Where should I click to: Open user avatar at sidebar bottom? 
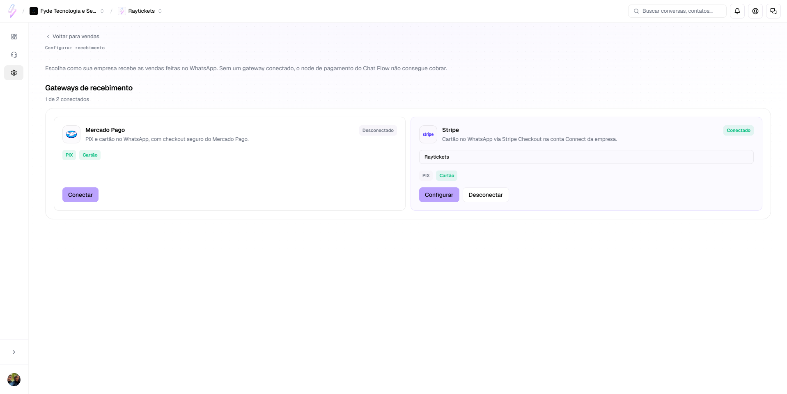[14, 380]
